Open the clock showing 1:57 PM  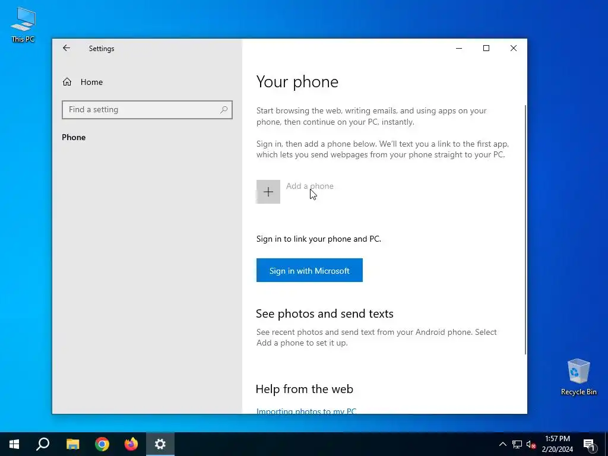(x=557, y=444)
